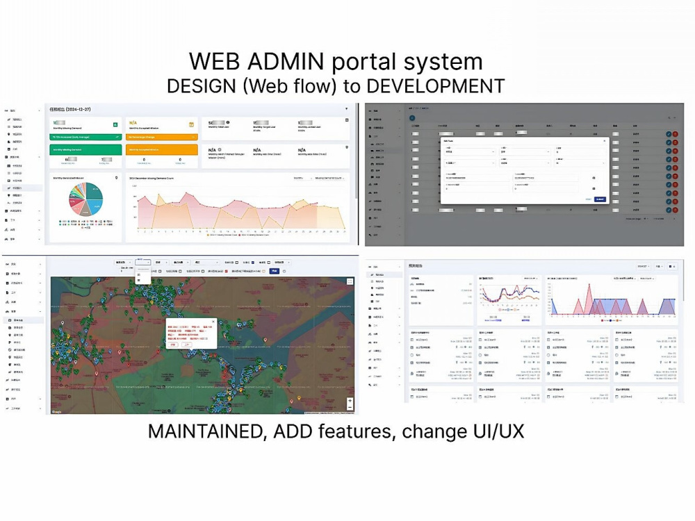Click the vertical scrollbar of the bottom-right report
The height and width of the screenshot is (521, 695).
click(683, 281)
